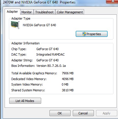Screen dimensions: 118x119
Task: Click Adapter String value 'GeForce GT 640'
Action: [47, 60]
